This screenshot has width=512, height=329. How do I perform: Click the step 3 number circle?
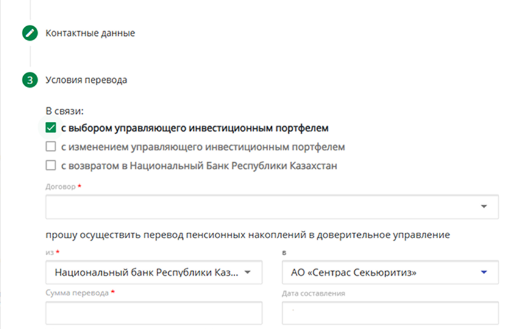point(29,80)
